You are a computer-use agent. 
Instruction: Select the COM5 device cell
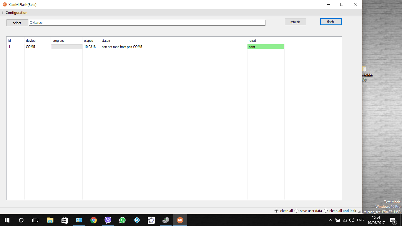click(38, 47)
